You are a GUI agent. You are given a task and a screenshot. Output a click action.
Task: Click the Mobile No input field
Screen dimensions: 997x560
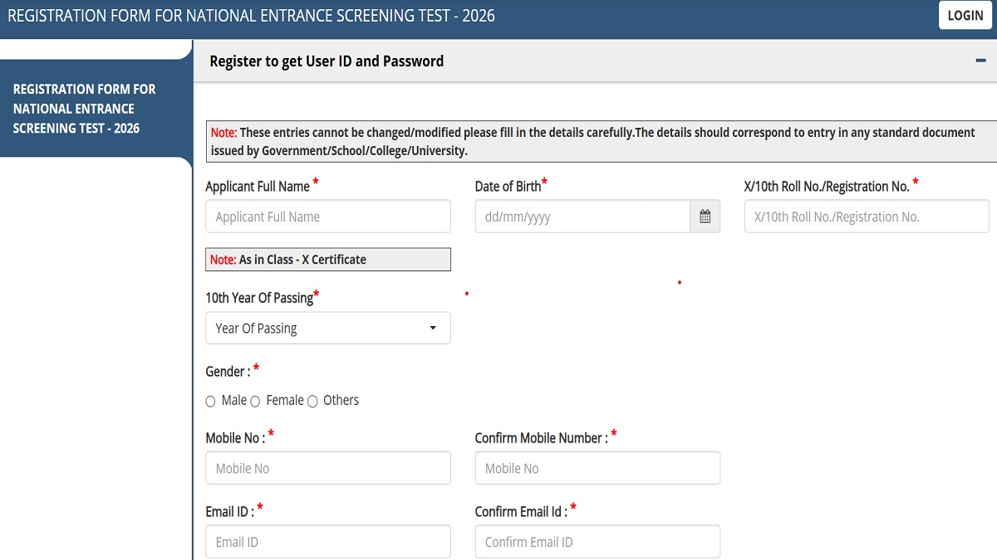(x=327, y=468)
